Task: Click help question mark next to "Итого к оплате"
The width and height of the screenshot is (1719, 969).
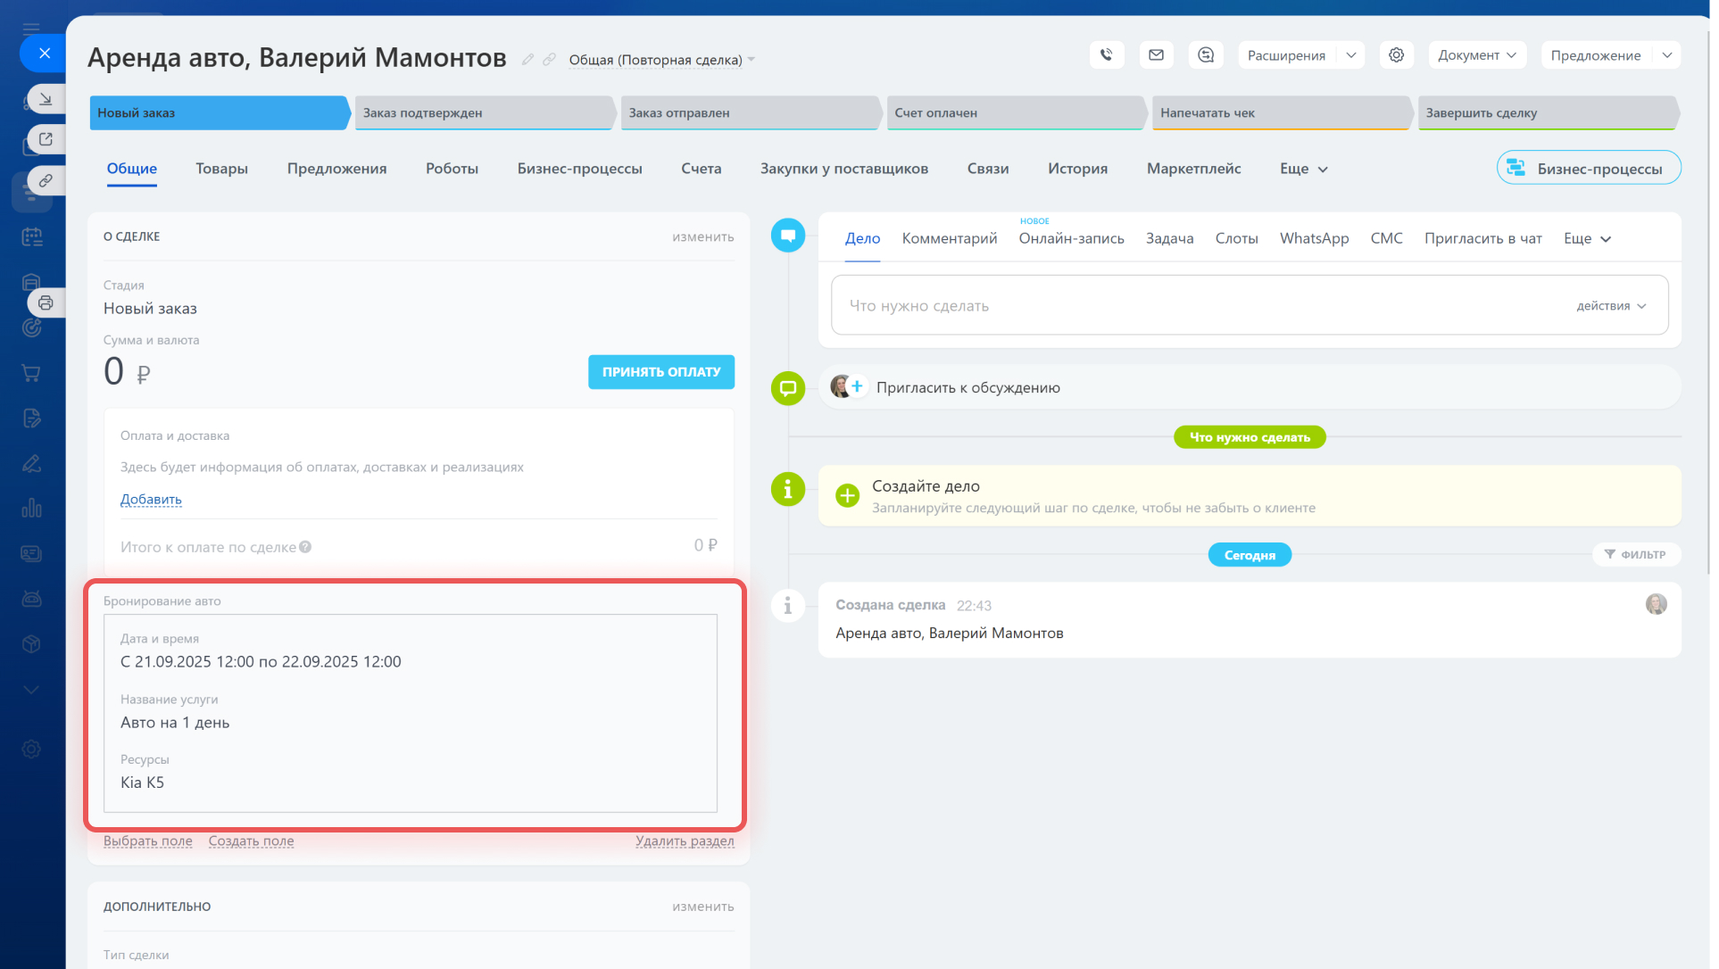Action: (305, 547)
